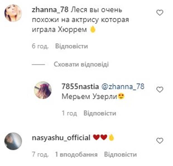The width and height of the screenshot is (173, 166).
Task: Open the 7855nastia username link
Action: click(80, 86)
